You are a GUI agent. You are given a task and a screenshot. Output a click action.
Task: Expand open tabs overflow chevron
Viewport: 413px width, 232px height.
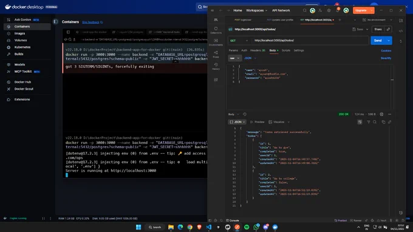[355, 20]
